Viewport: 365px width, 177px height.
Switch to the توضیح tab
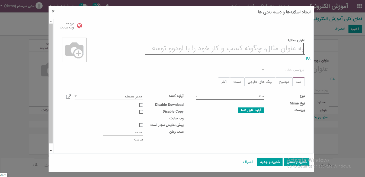coord(284,82)
